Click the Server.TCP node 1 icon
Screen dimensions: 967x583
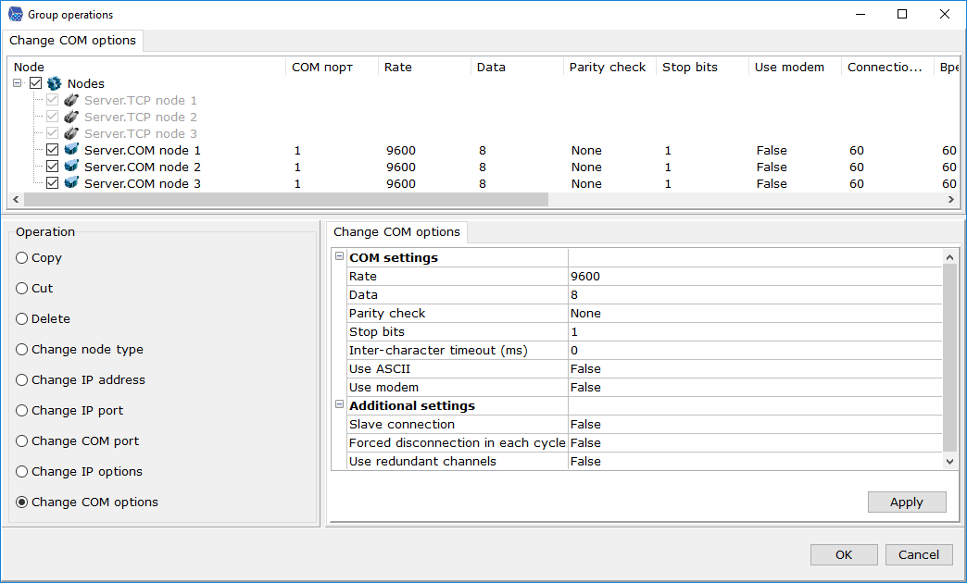[x=71, y=100]
